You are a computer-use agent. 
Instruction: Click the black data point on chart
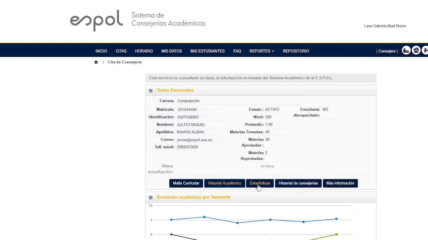pyautogui.click(x=171, y=234)
